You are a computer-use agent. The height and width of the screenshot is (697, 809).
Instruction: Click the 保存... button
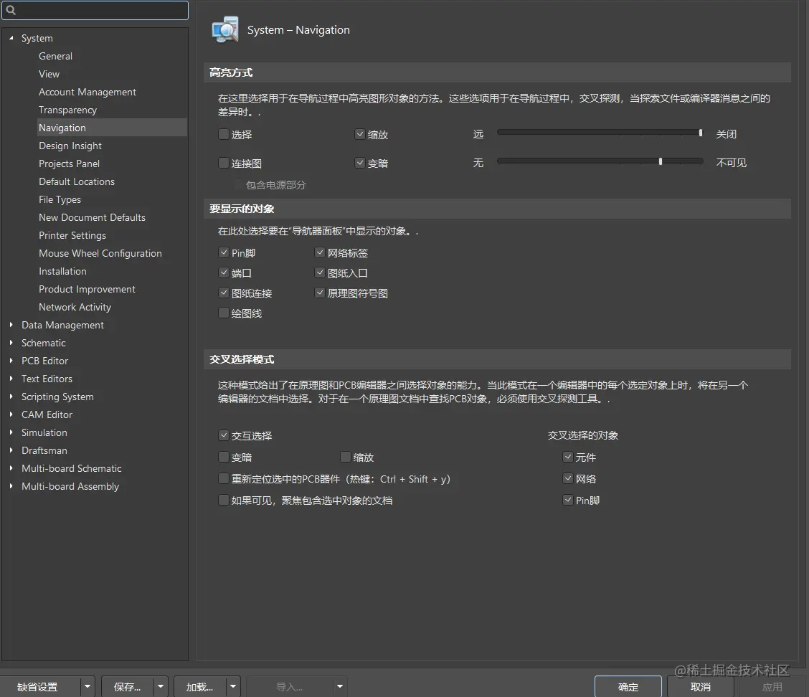127,687
